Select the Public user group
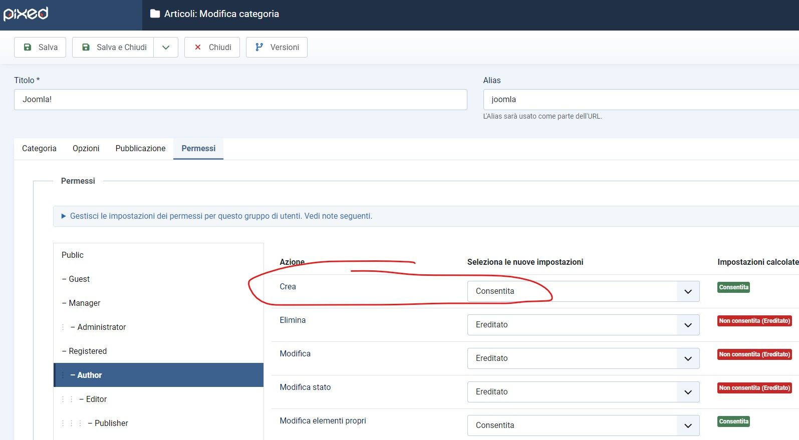The width and height of the screenshot is (799, 440). pos(73,255)
